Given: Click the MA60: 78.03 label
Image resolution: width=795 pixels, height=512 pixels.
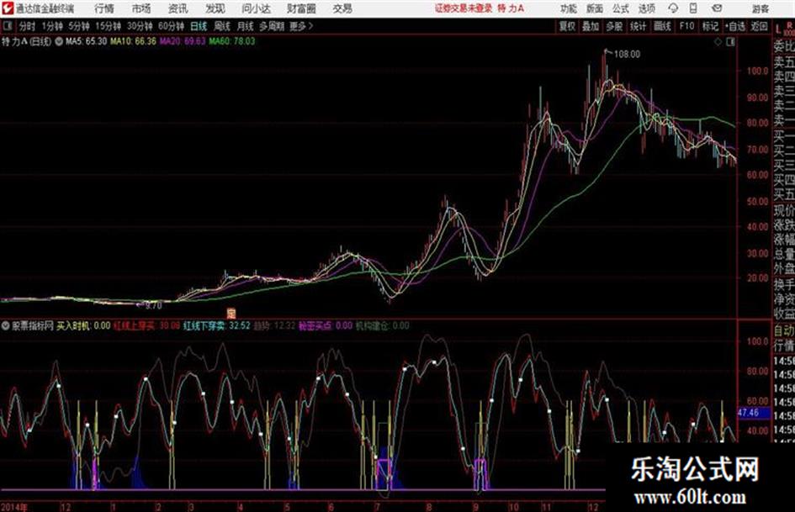Looking at the screenshot, I should pos(231,41).
